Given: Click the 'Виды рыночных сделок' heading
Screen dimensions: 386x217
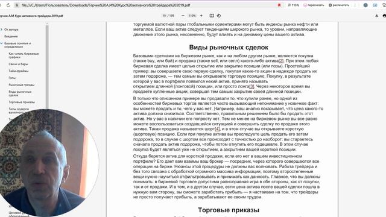Looking at the screenshot, I should point(229,47).
